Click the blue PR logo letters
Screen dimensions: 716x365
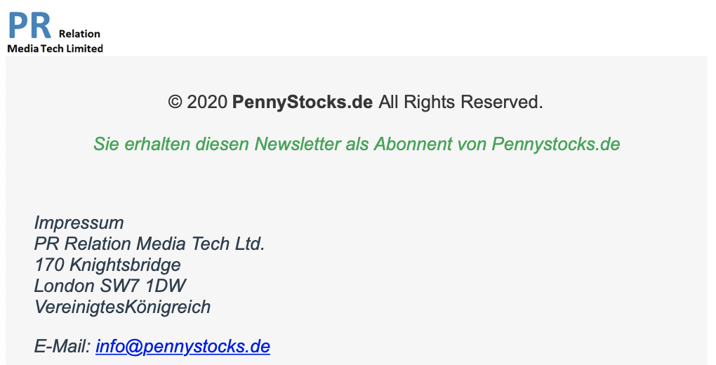[29, 26]
